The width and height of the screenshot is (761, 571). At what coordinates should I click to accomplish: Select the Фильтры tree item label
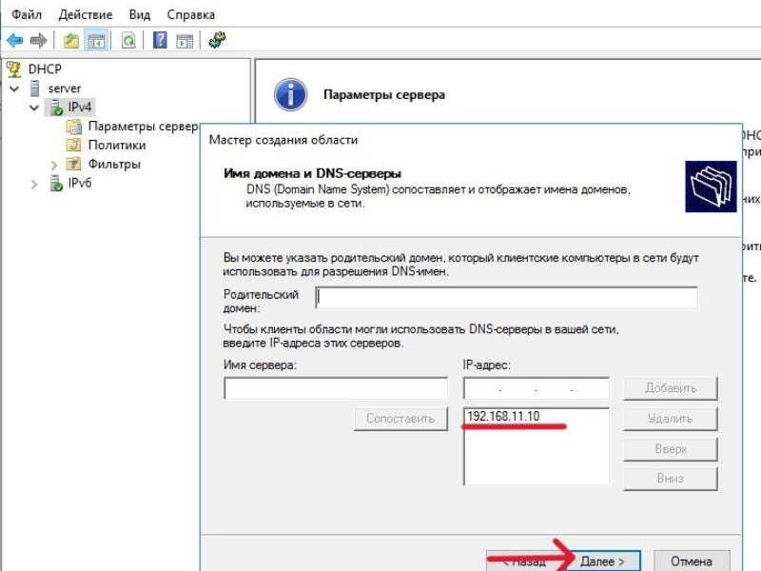[114, 164]
